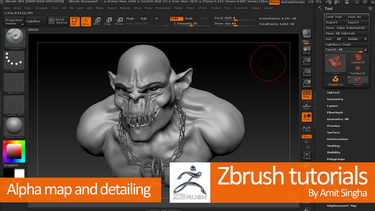Open Quick Sketch mode
The width and height of the screenshot is (375, 211).
[58, 21]
